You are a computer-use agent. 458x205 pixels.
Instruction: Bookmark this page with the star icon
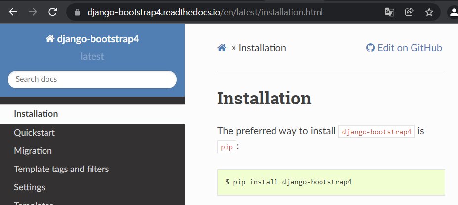(429, 12)
